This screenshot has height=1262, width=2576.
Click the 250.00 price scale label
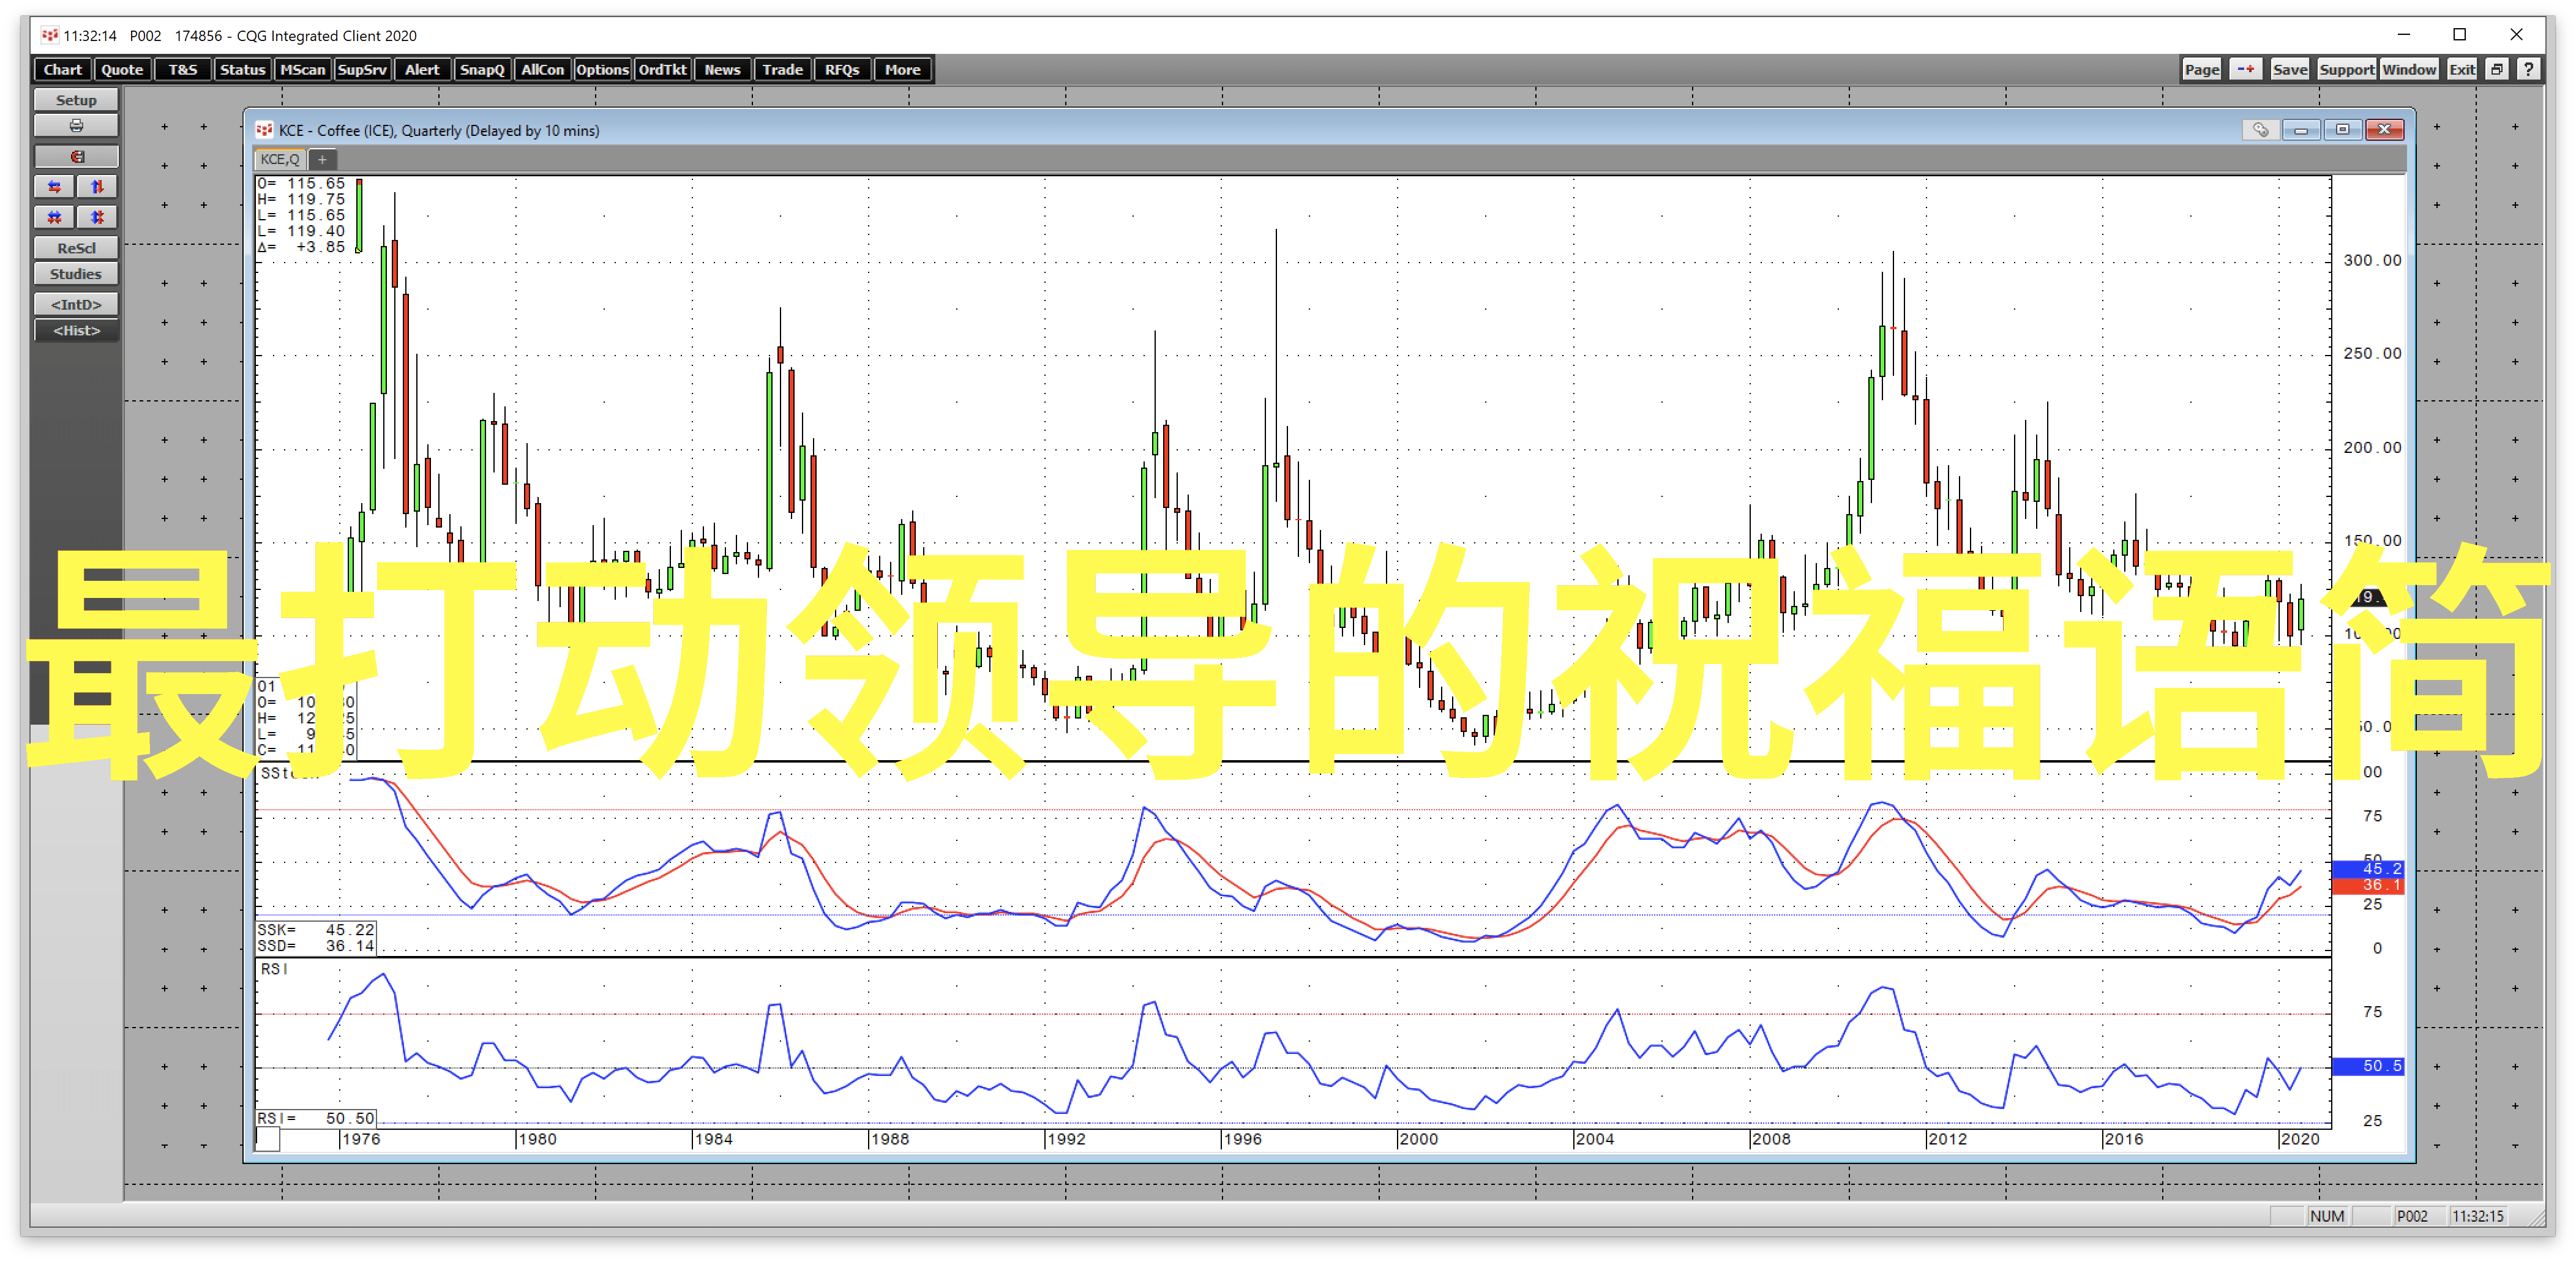click(2372, 354)
